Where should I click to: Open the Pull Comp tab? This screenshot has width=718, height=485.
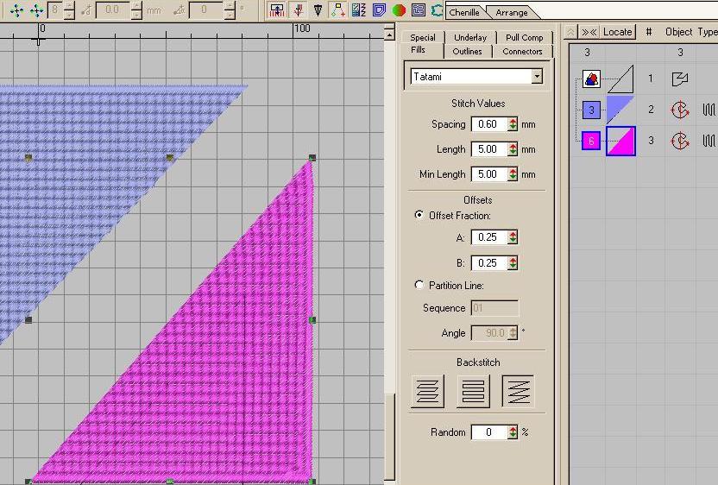524,37
